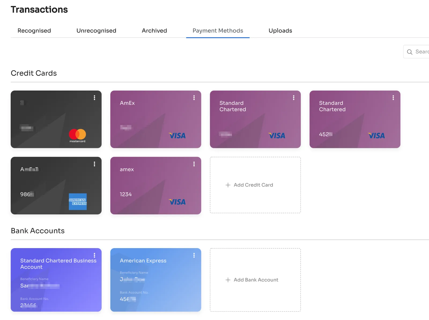This screenshot has width=429, height=320.
Task: Click 'Bank Account No.' label on American Express account
Action: pos(134,293)
